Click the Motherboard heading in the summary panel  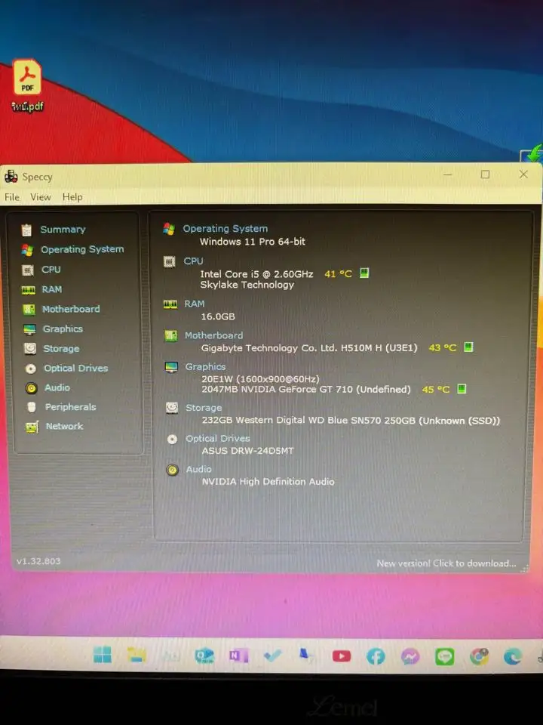pos(213,335)
